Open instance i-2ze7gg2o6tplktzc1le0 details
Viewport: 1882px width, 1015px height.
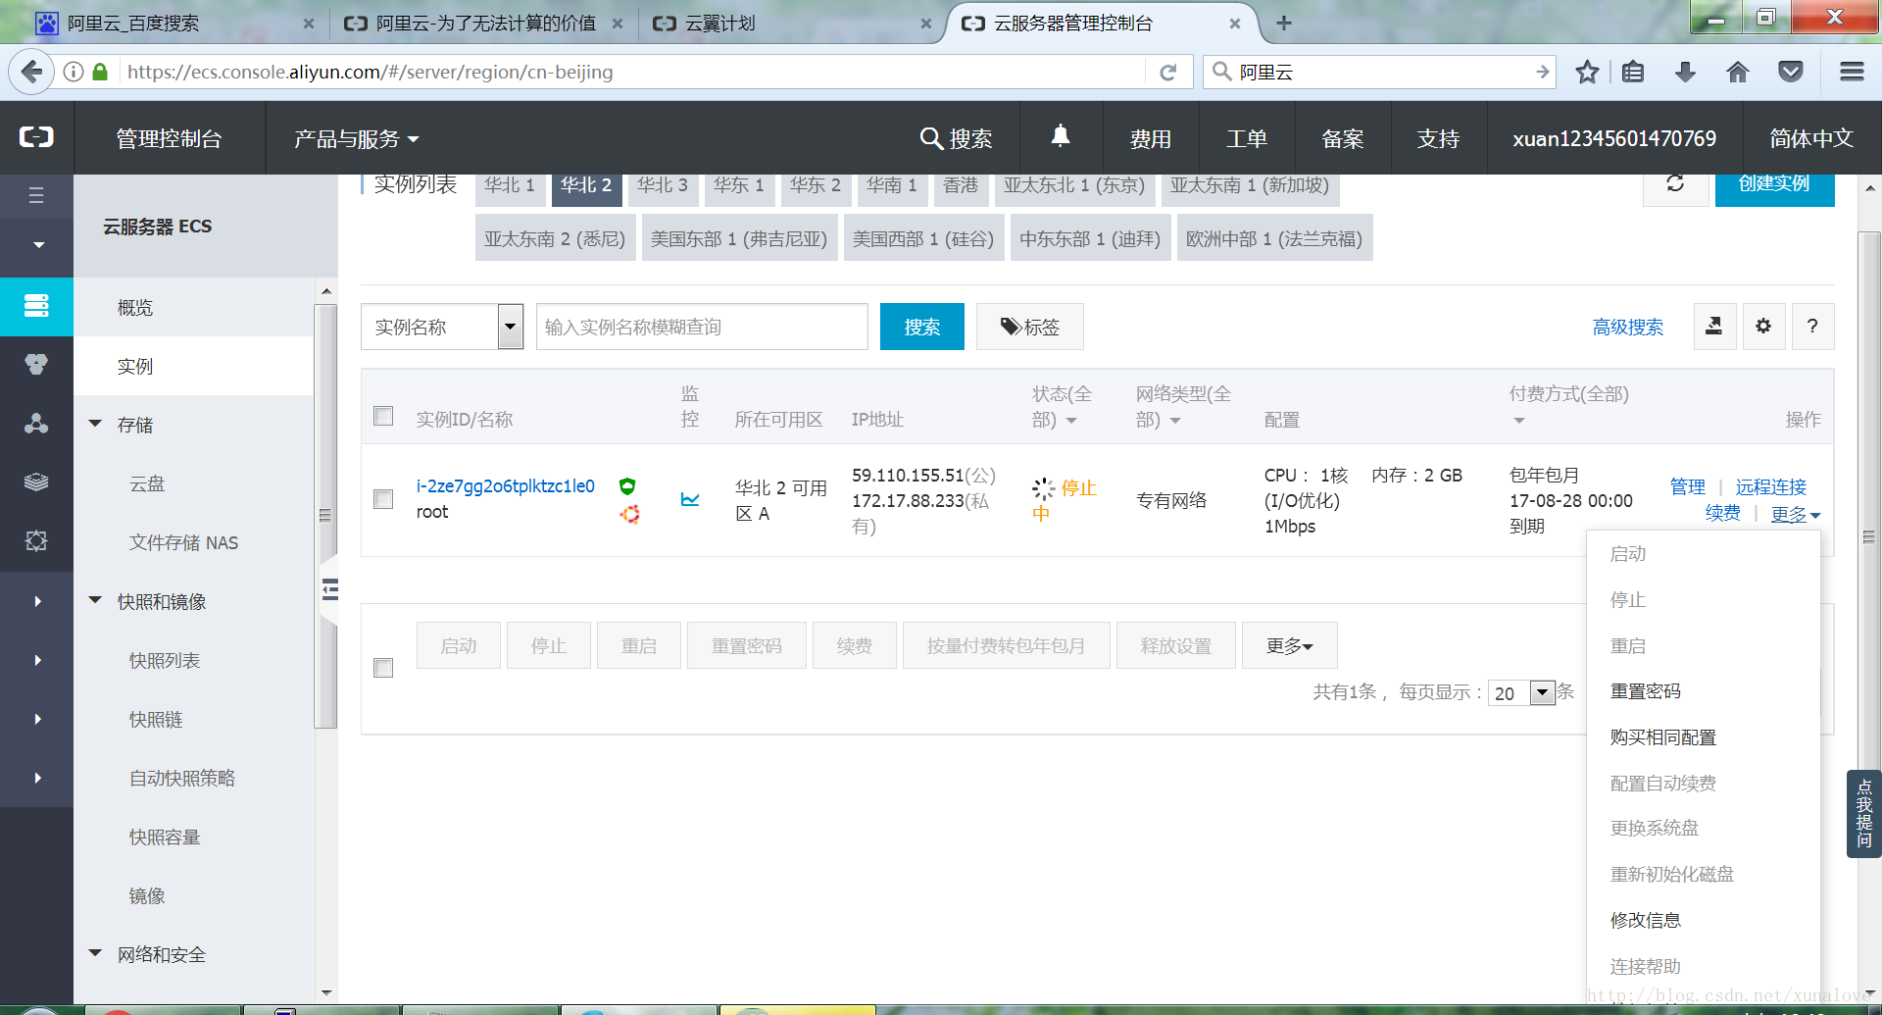(x=505, y=485)
